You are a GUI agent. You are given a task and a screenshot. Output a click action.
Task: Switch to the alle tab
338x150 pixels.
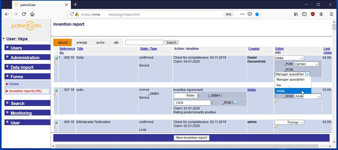pyautogui.click(x=116, y=42)
